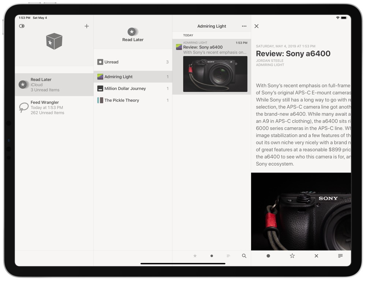Open the Review: Sony a6400 article entry
Image resolution: width=366 pixels, height=281 pixels.
[212, 66]
